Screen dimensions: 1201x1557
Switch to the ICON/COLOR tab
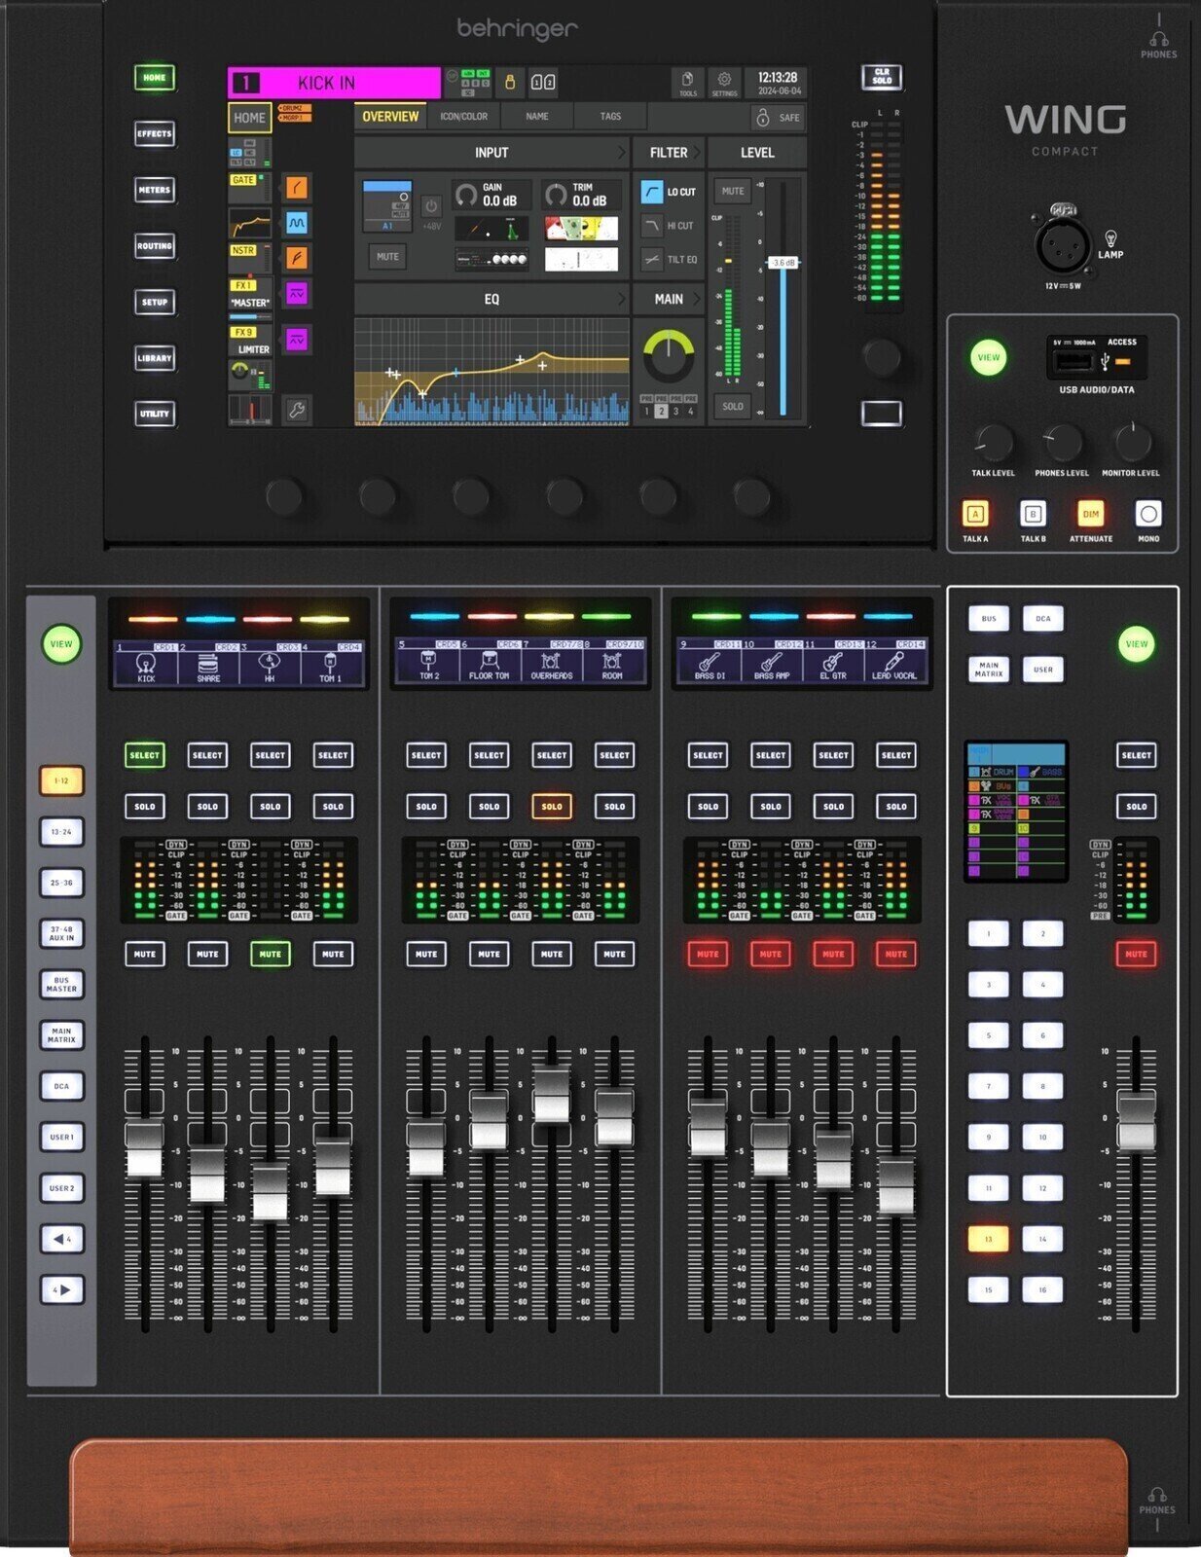click(463, 117)
